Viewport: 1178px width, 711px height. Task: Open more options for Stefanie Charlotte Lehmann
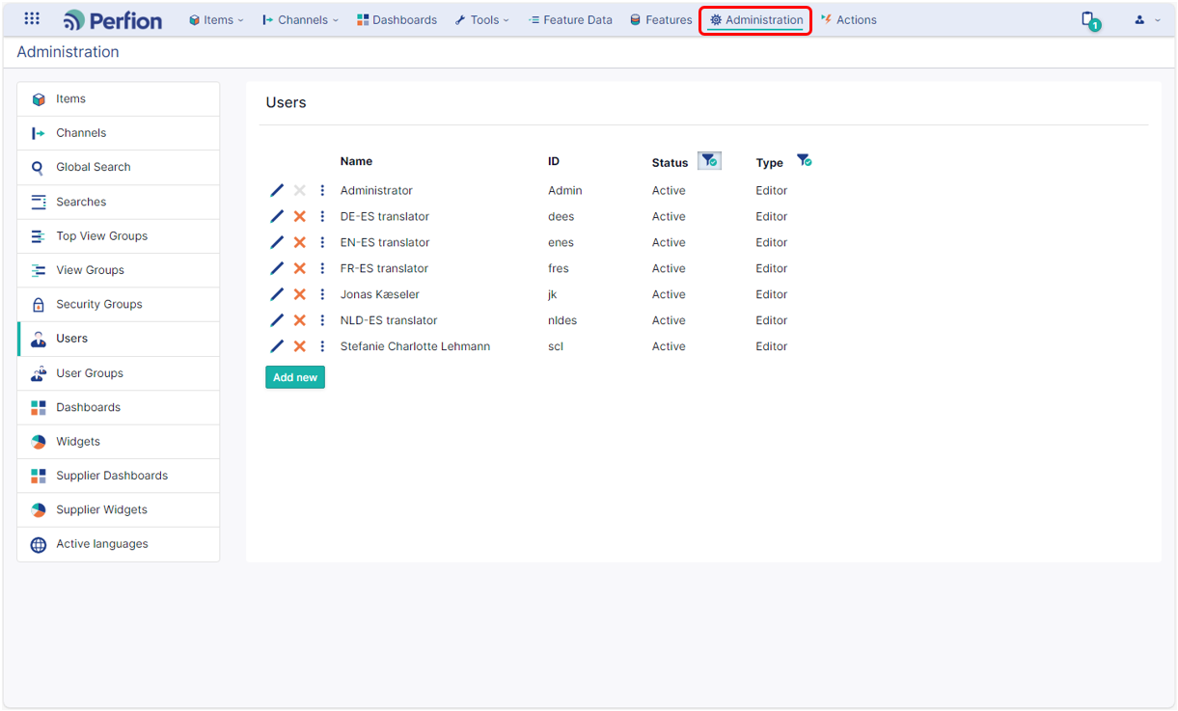point(322,347)
